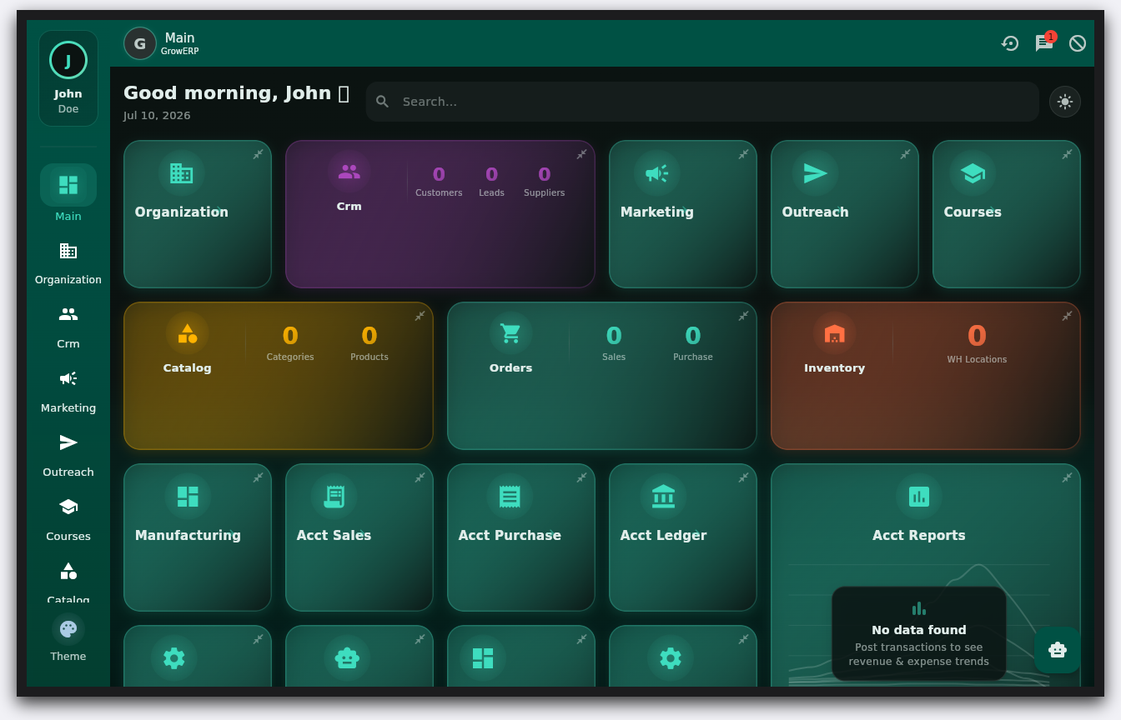Collapse the Courses tile with its corner icon
Image resolution: width=1121 pixels, height=720 pixels.
point(1068,154)
